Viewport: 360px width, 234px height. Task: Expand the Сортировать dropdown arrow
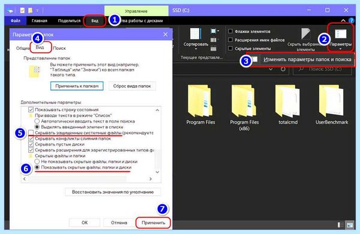[x=196, y=49]
